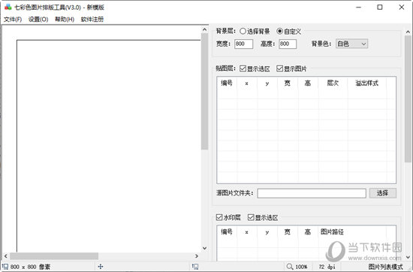Click the canvas scroll right arrow
This screenshot has height=272, width=413.
[197, 256]
